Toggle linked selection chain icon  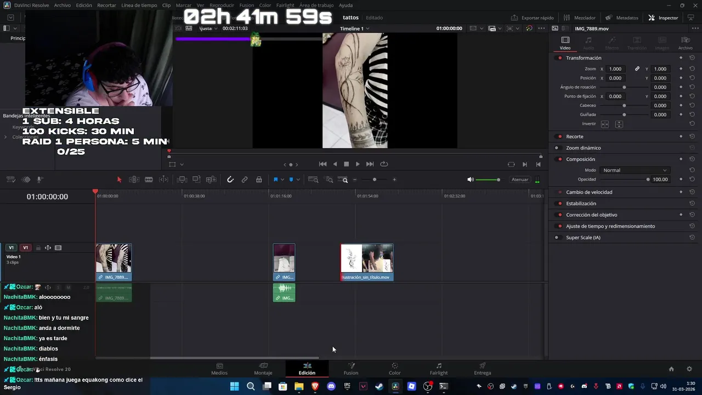point(245,179)
